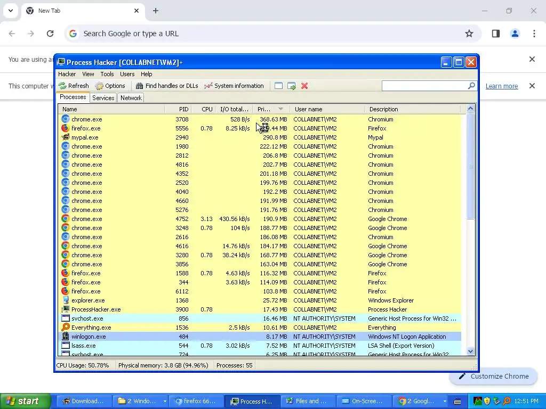Click scroll down arrow in process list

tap(470, 351)
